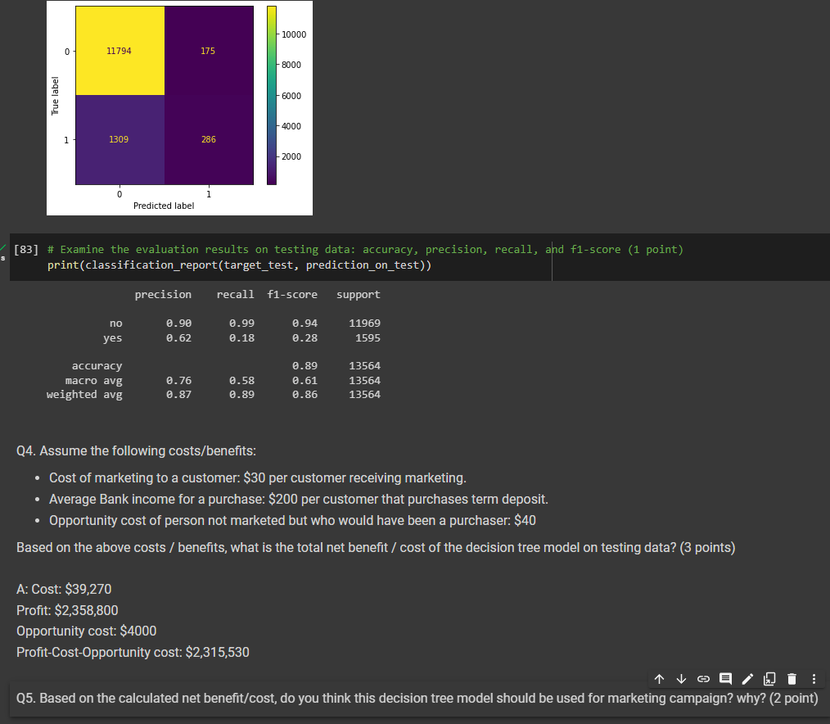This screenshot has height=724, width=830.
Task: Mirror cell in tab icon
Action: (769, 678)
